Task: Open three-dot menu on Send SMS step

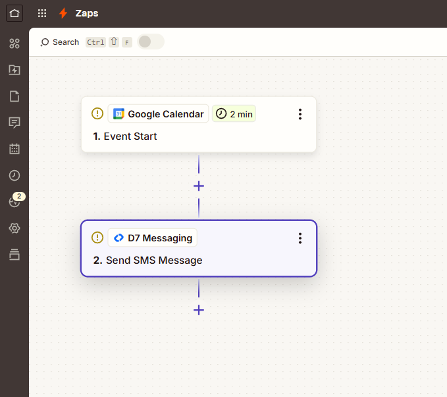Action: [x=300, y=238]
